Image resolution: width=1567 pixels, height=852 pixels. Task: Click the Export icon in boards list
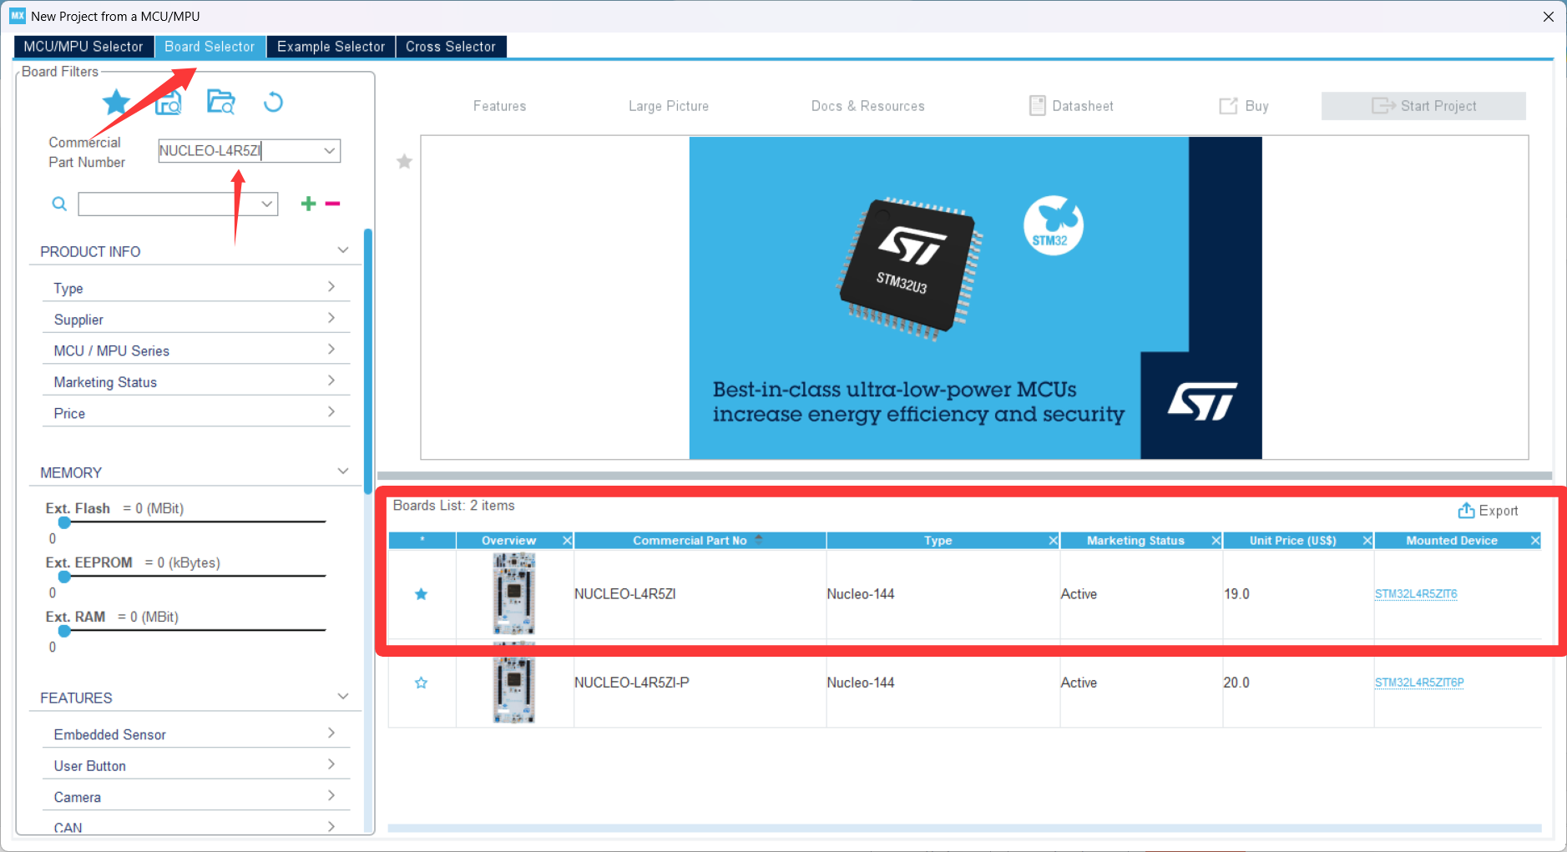click(1466, 511)
